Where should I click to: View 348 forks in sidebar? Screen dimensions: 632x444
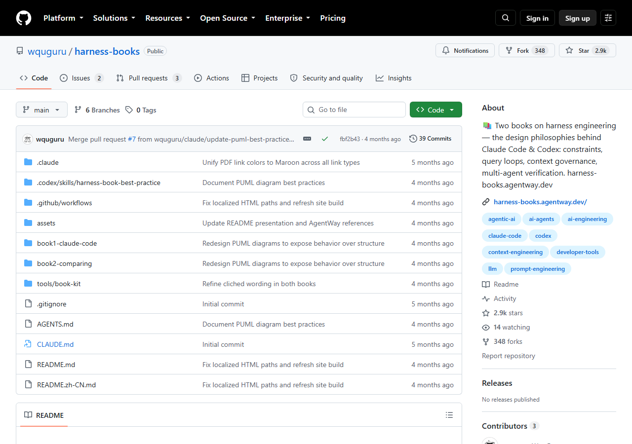coord(502,341)
